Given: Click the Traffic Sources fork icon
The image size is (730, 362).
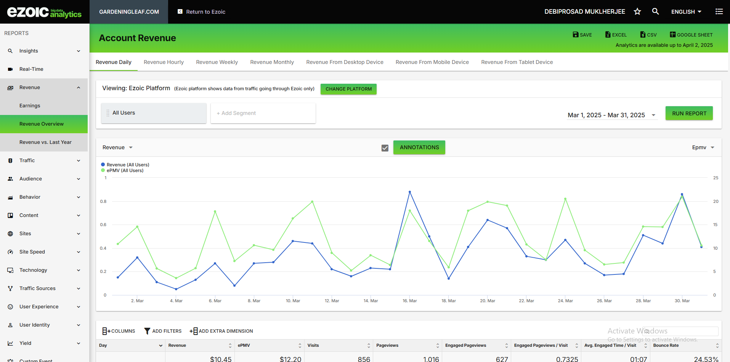Looking at the screenshot, I should pyautogui.click(x=10, y=289).
